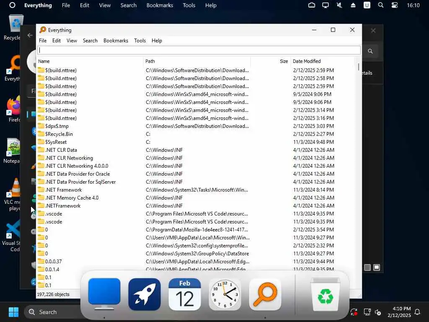Click the back arrow in background window
The width and height of the screenshot is (429, 322).
pos(30,35)
